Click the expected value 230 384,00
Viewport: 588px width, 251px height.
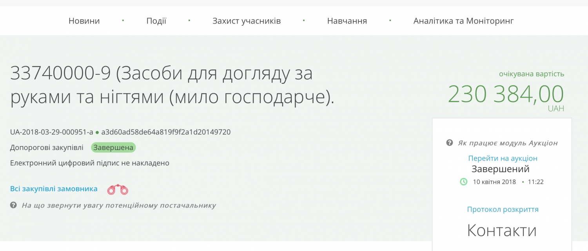tap(505, 94)
